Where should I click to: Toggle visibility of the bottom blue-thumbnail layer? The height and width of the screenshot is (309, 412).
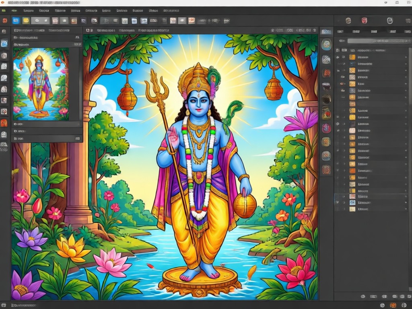click(338, 203)
